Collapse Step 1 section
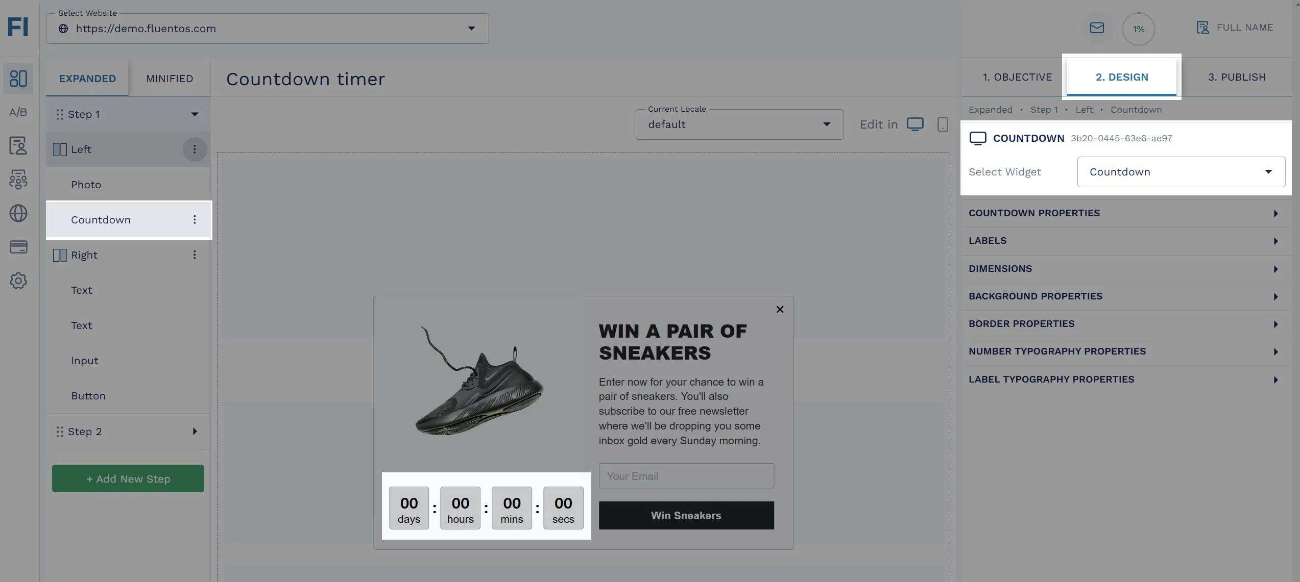Screen dimensions: 1300x582 tap(195, 114)
